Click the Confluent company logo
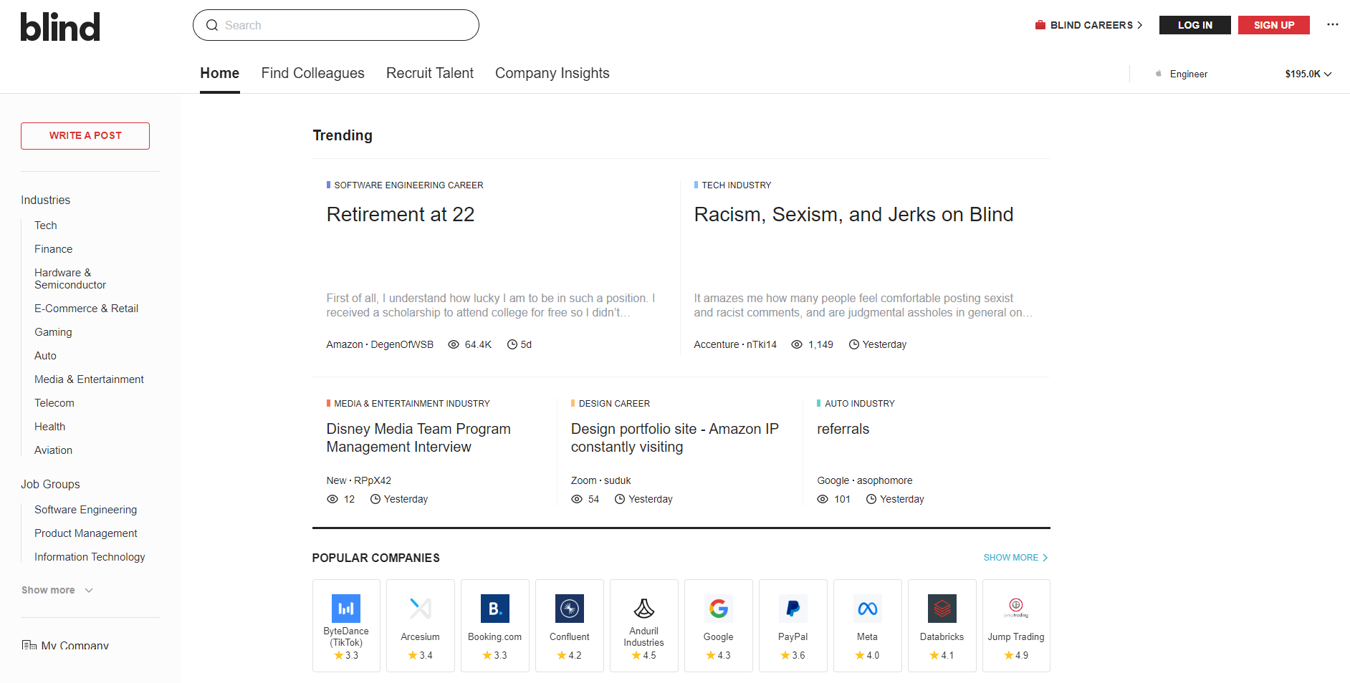 [570, 609]
